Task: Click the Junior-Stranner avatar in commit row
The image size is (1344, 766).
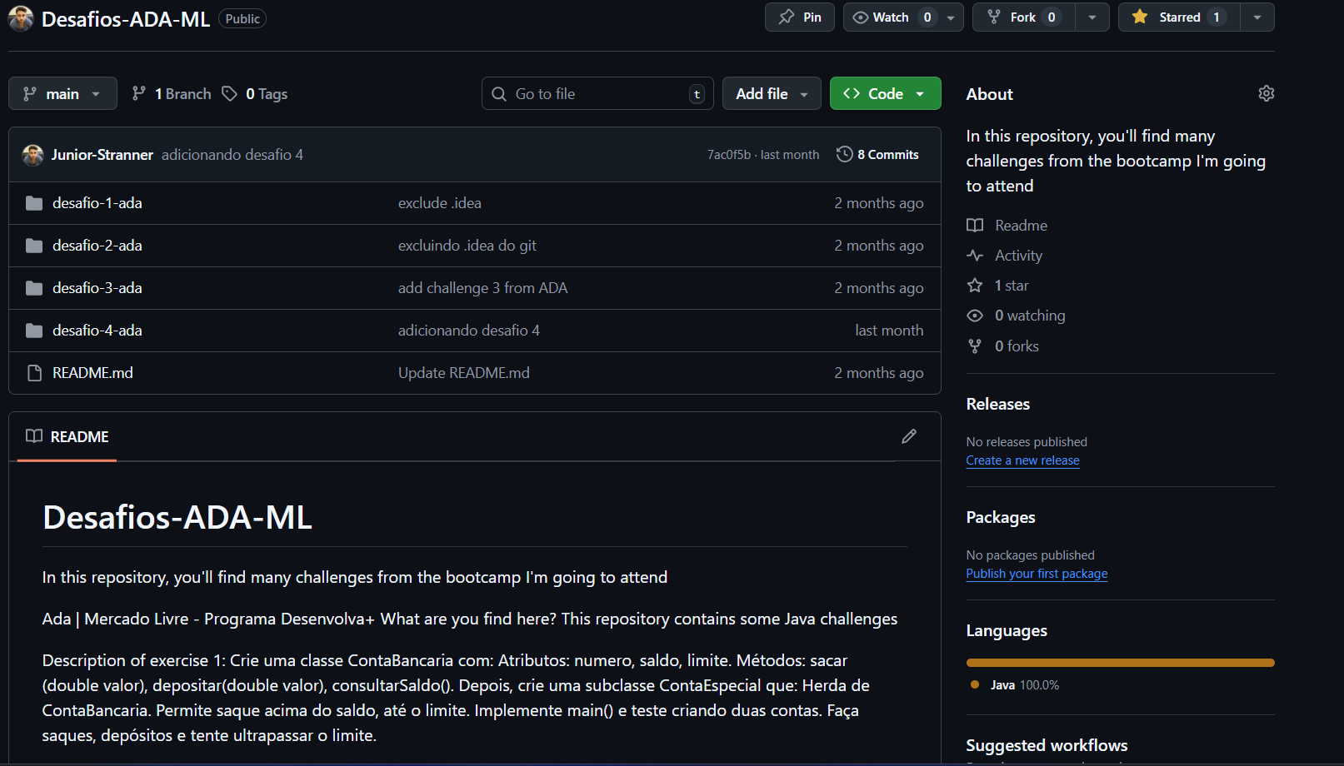Action: [x=32, y=155]
